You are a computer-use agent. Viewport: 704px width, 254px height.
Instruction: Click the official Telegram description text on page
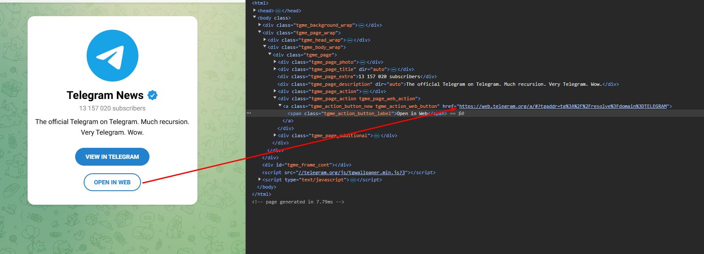(x=112, y=127)
